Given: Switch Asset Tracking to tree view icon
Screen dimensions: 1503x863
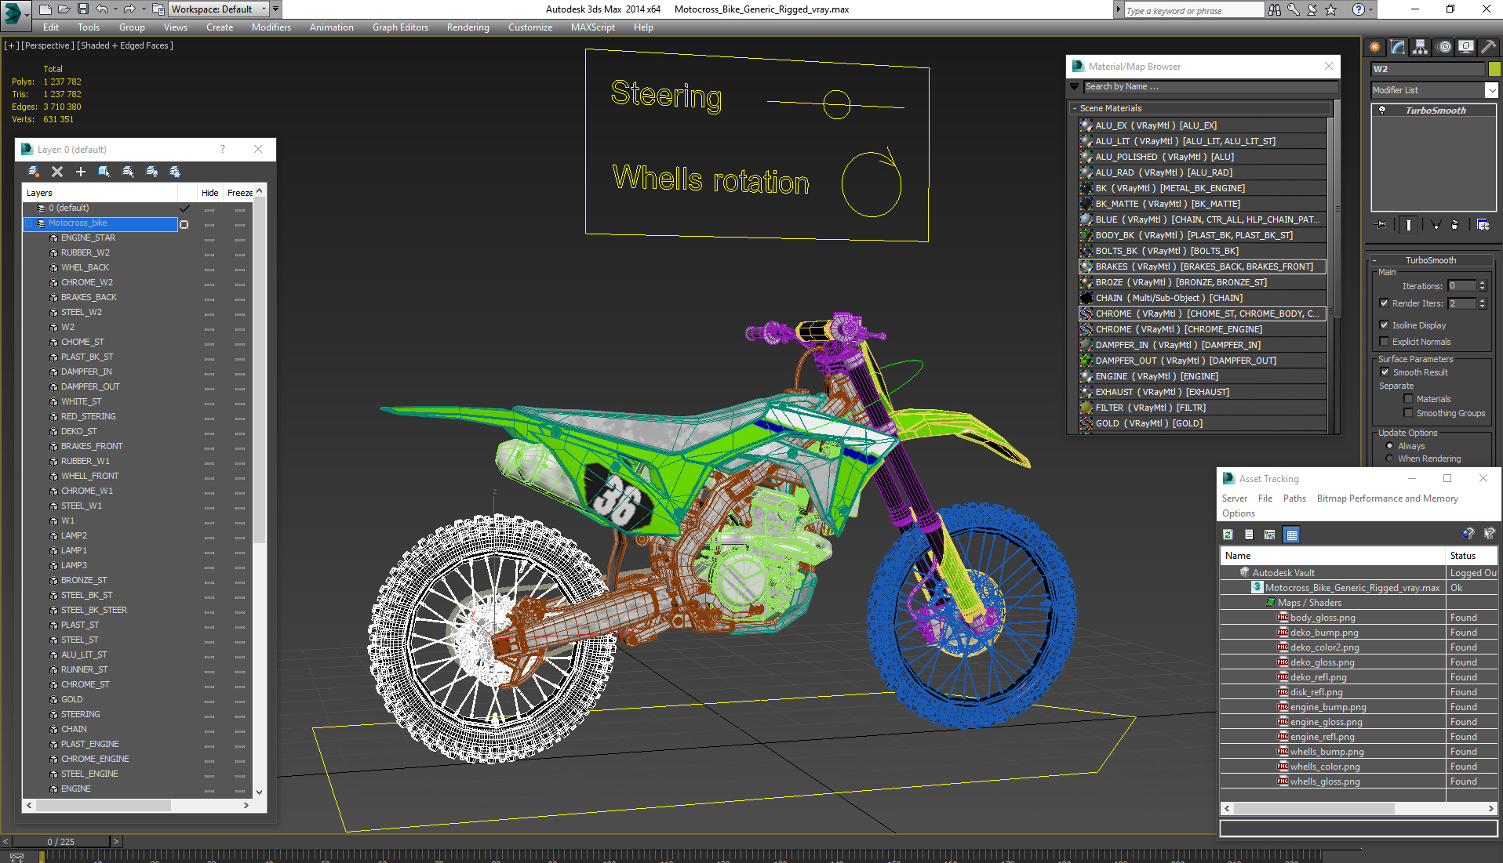Looking at the screenshot, I should [x=1270, y=535].
